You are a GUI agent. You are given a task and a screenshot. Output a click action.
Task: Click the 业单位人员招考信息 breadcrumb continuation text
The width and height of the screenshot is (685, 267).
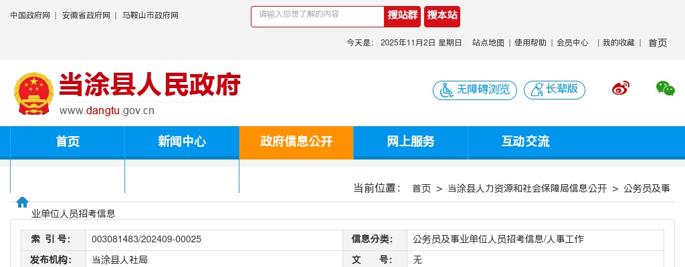74,214
